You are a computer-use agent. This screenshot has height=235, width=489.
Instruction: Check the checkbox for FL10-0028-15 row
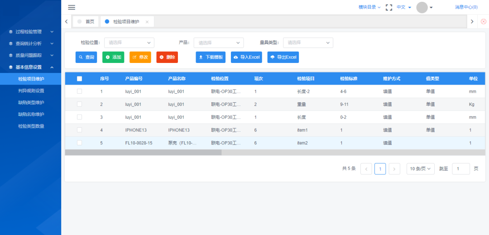(80, 143)
